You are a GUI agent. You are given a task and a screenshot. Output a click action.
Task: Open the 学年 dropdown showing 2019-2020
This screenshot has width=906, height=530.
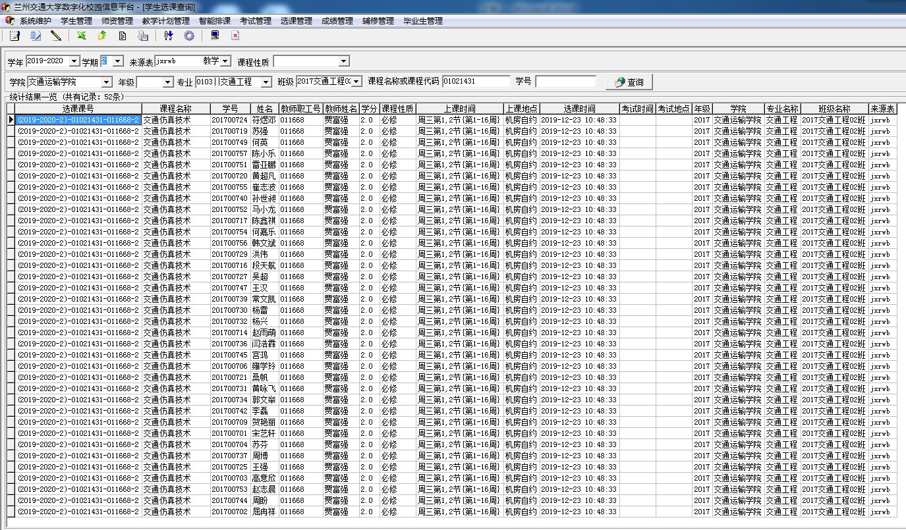[x=74, y=61]
